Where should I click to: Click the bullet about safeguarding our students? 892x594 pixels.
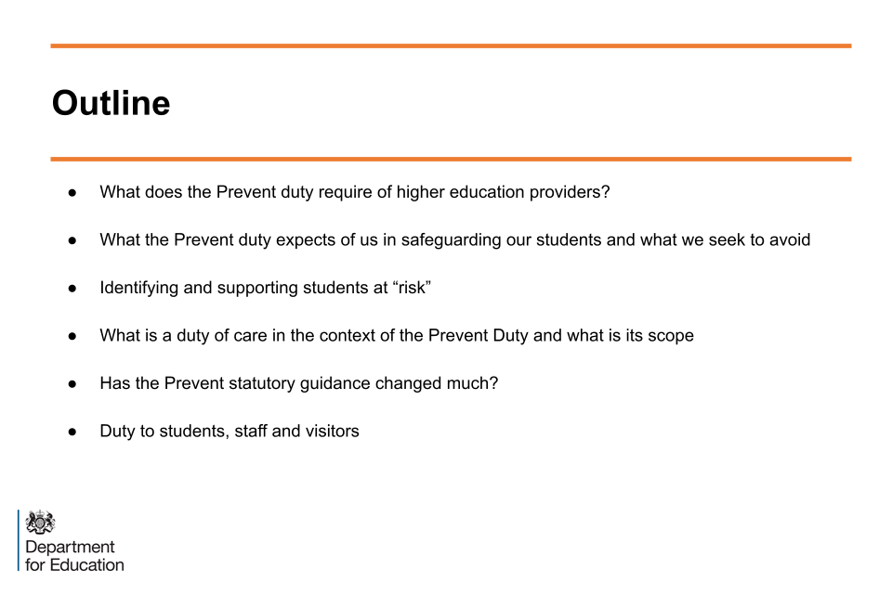click(454, 239)
